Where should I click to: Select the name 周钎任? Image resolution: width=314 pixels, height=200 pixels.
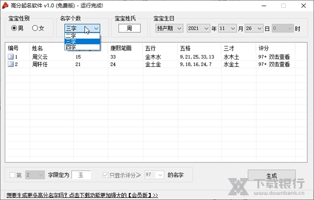[40, 64]
